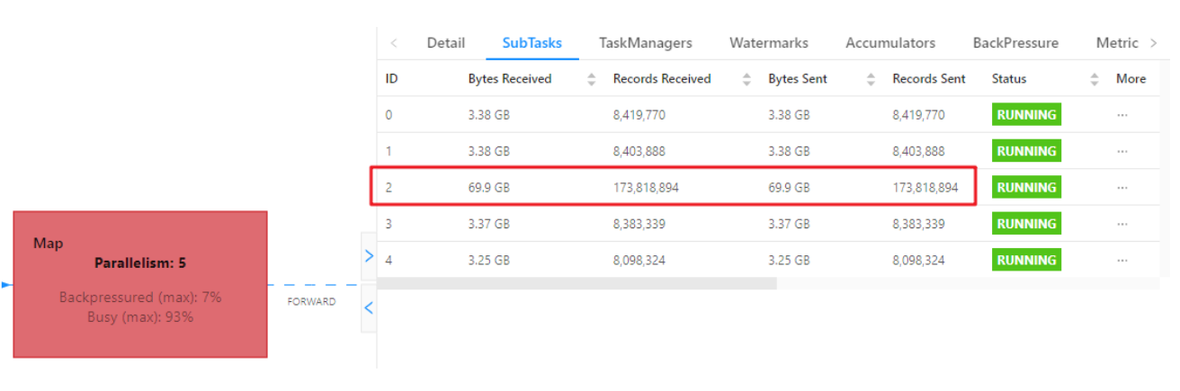Click the horizontal scrollbar under the table
Screen dimensions: 1180x391
[577, 283]
